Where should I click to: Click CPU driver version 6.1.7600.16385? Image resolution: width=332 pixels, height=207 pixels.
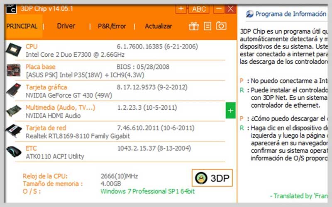click(x=157, y=46)
